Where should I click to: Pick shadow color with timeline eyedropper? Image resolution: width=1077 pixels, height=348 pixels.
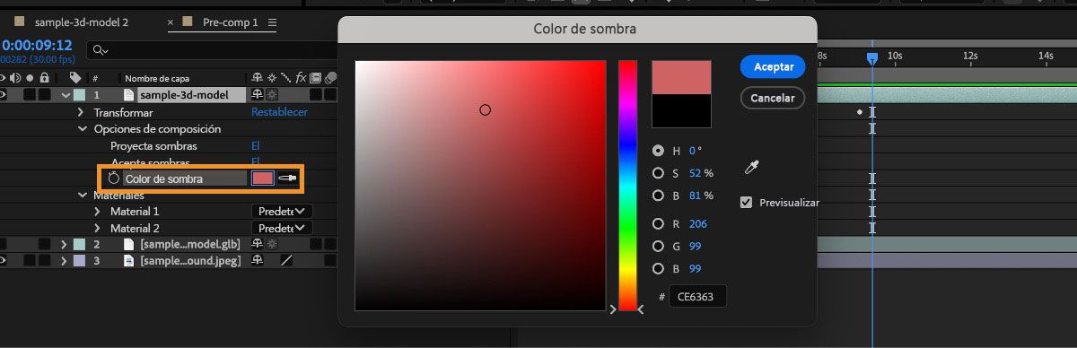tap(288, 178)
